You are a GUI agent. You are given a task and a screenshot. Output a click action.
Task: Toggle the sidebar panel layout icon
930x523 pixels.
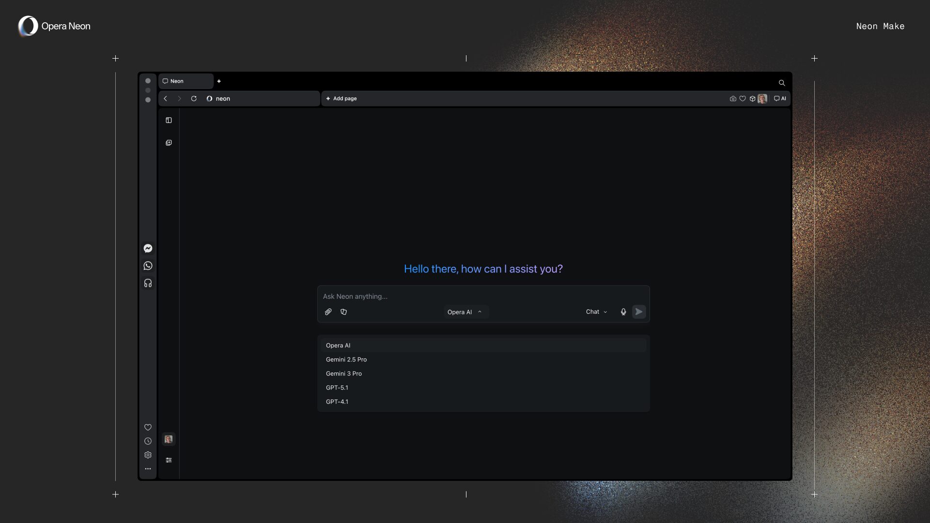[169, 120]
